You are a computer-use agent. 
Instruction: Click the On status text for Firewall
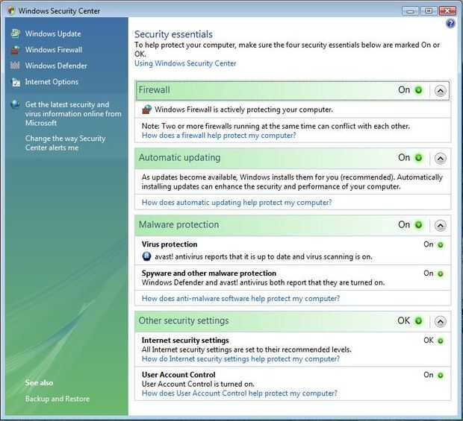404,90
